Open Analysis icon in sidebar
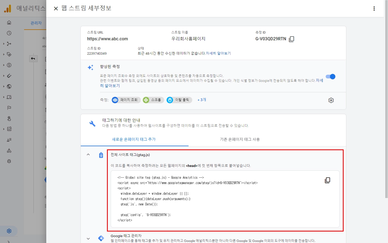 pyautogui.click(x=9, y=129)
